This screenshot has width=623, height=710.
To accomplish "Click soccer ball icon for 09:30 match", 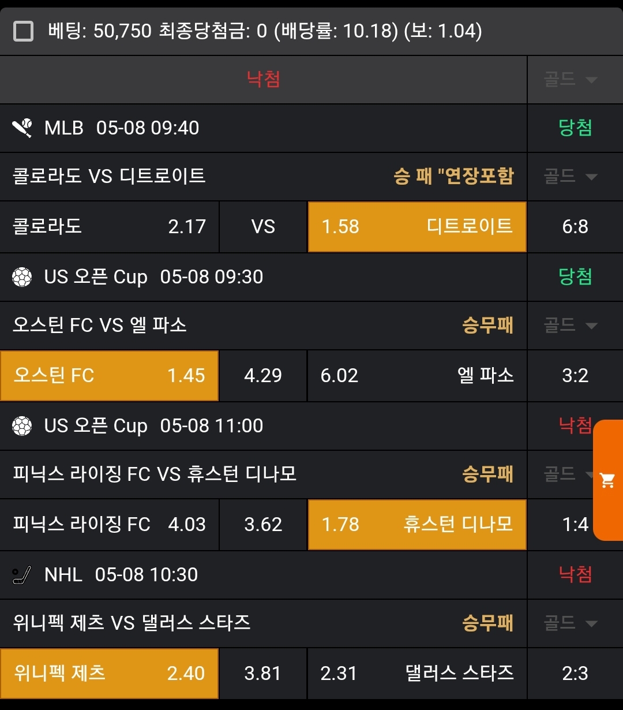I will tap(22, 277).
